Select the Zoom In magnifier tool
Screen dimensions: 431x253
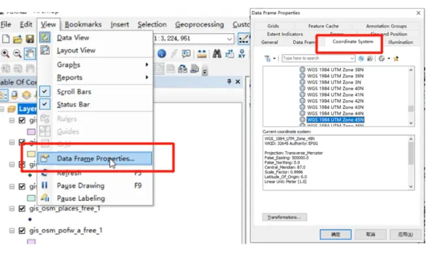[5, 53]
